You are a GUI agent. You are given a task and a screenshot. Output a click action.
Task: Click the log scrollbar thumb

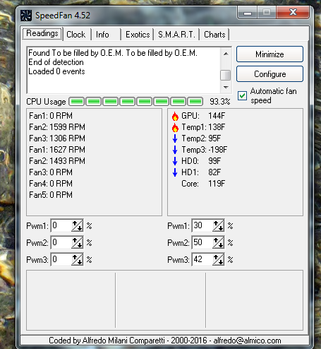[x=226, y=75]
